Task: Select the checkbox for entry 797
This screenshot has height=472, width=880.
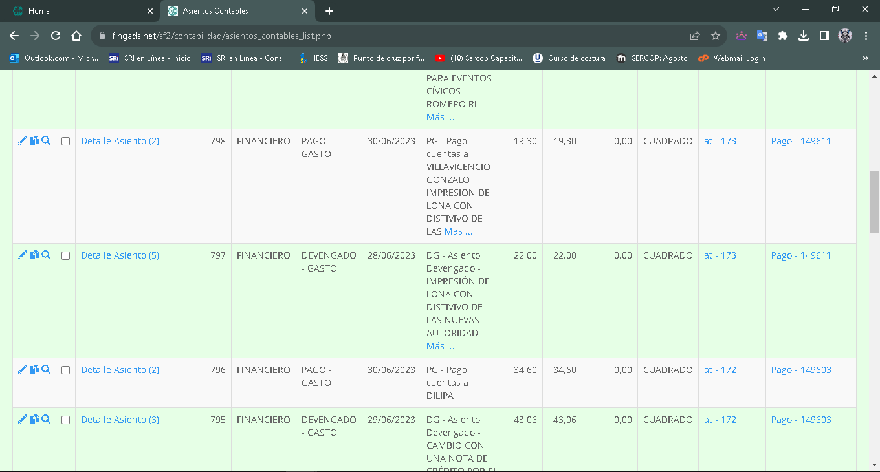Action: 65,256
